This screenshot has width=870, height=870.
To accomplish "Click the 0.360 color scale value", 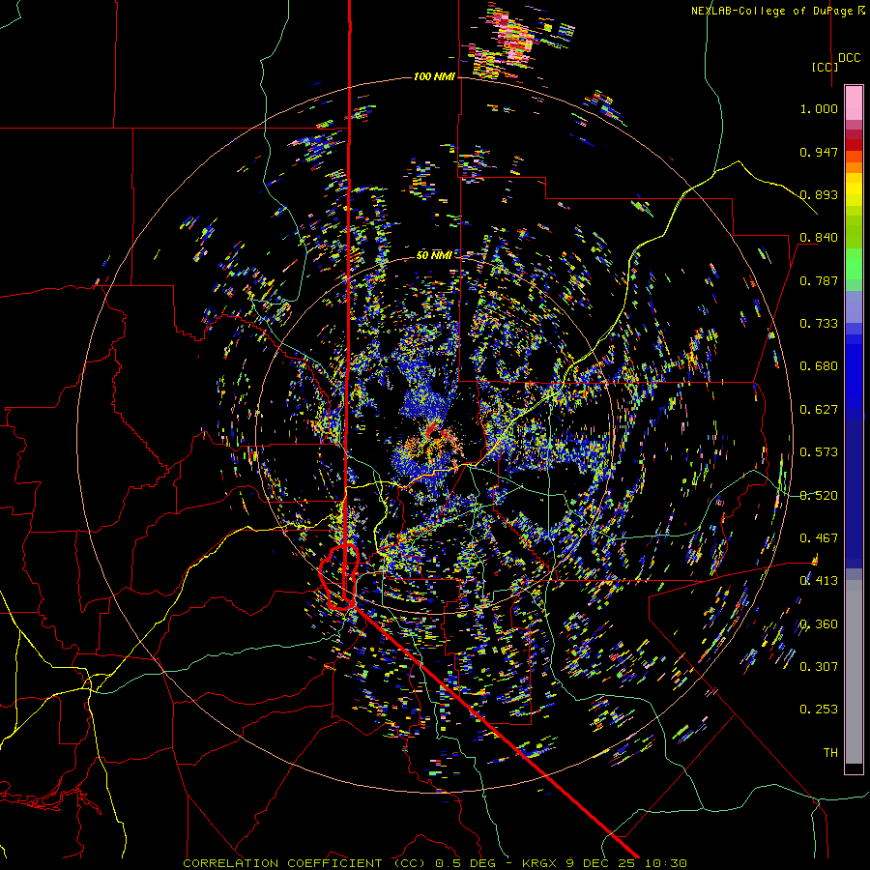I will point(819,624).
